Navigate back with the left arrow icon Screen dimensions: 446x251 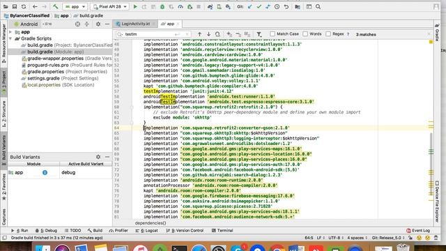point(35,6)
